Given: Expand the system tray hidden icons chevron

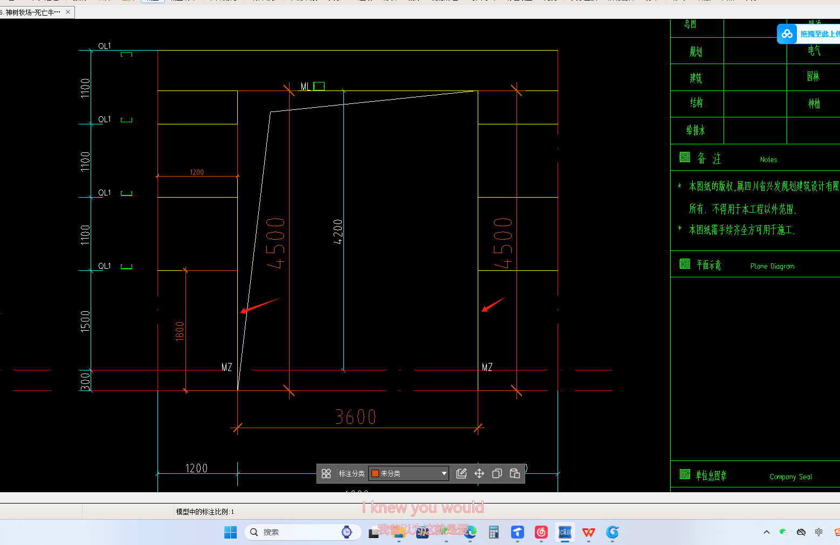Looking at the screenshot, I should coord(767,532).
